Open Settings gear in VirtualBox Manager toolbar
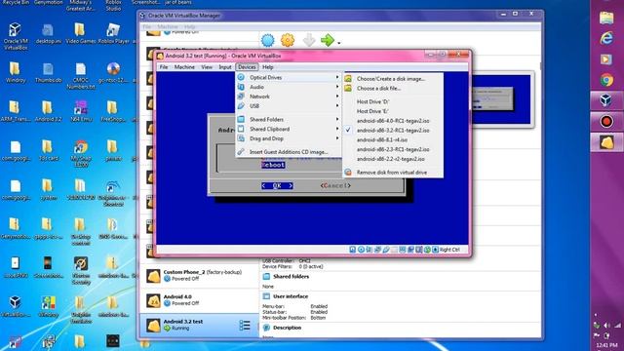This screenshot has height=351, width=624. [x=288, y=40]
